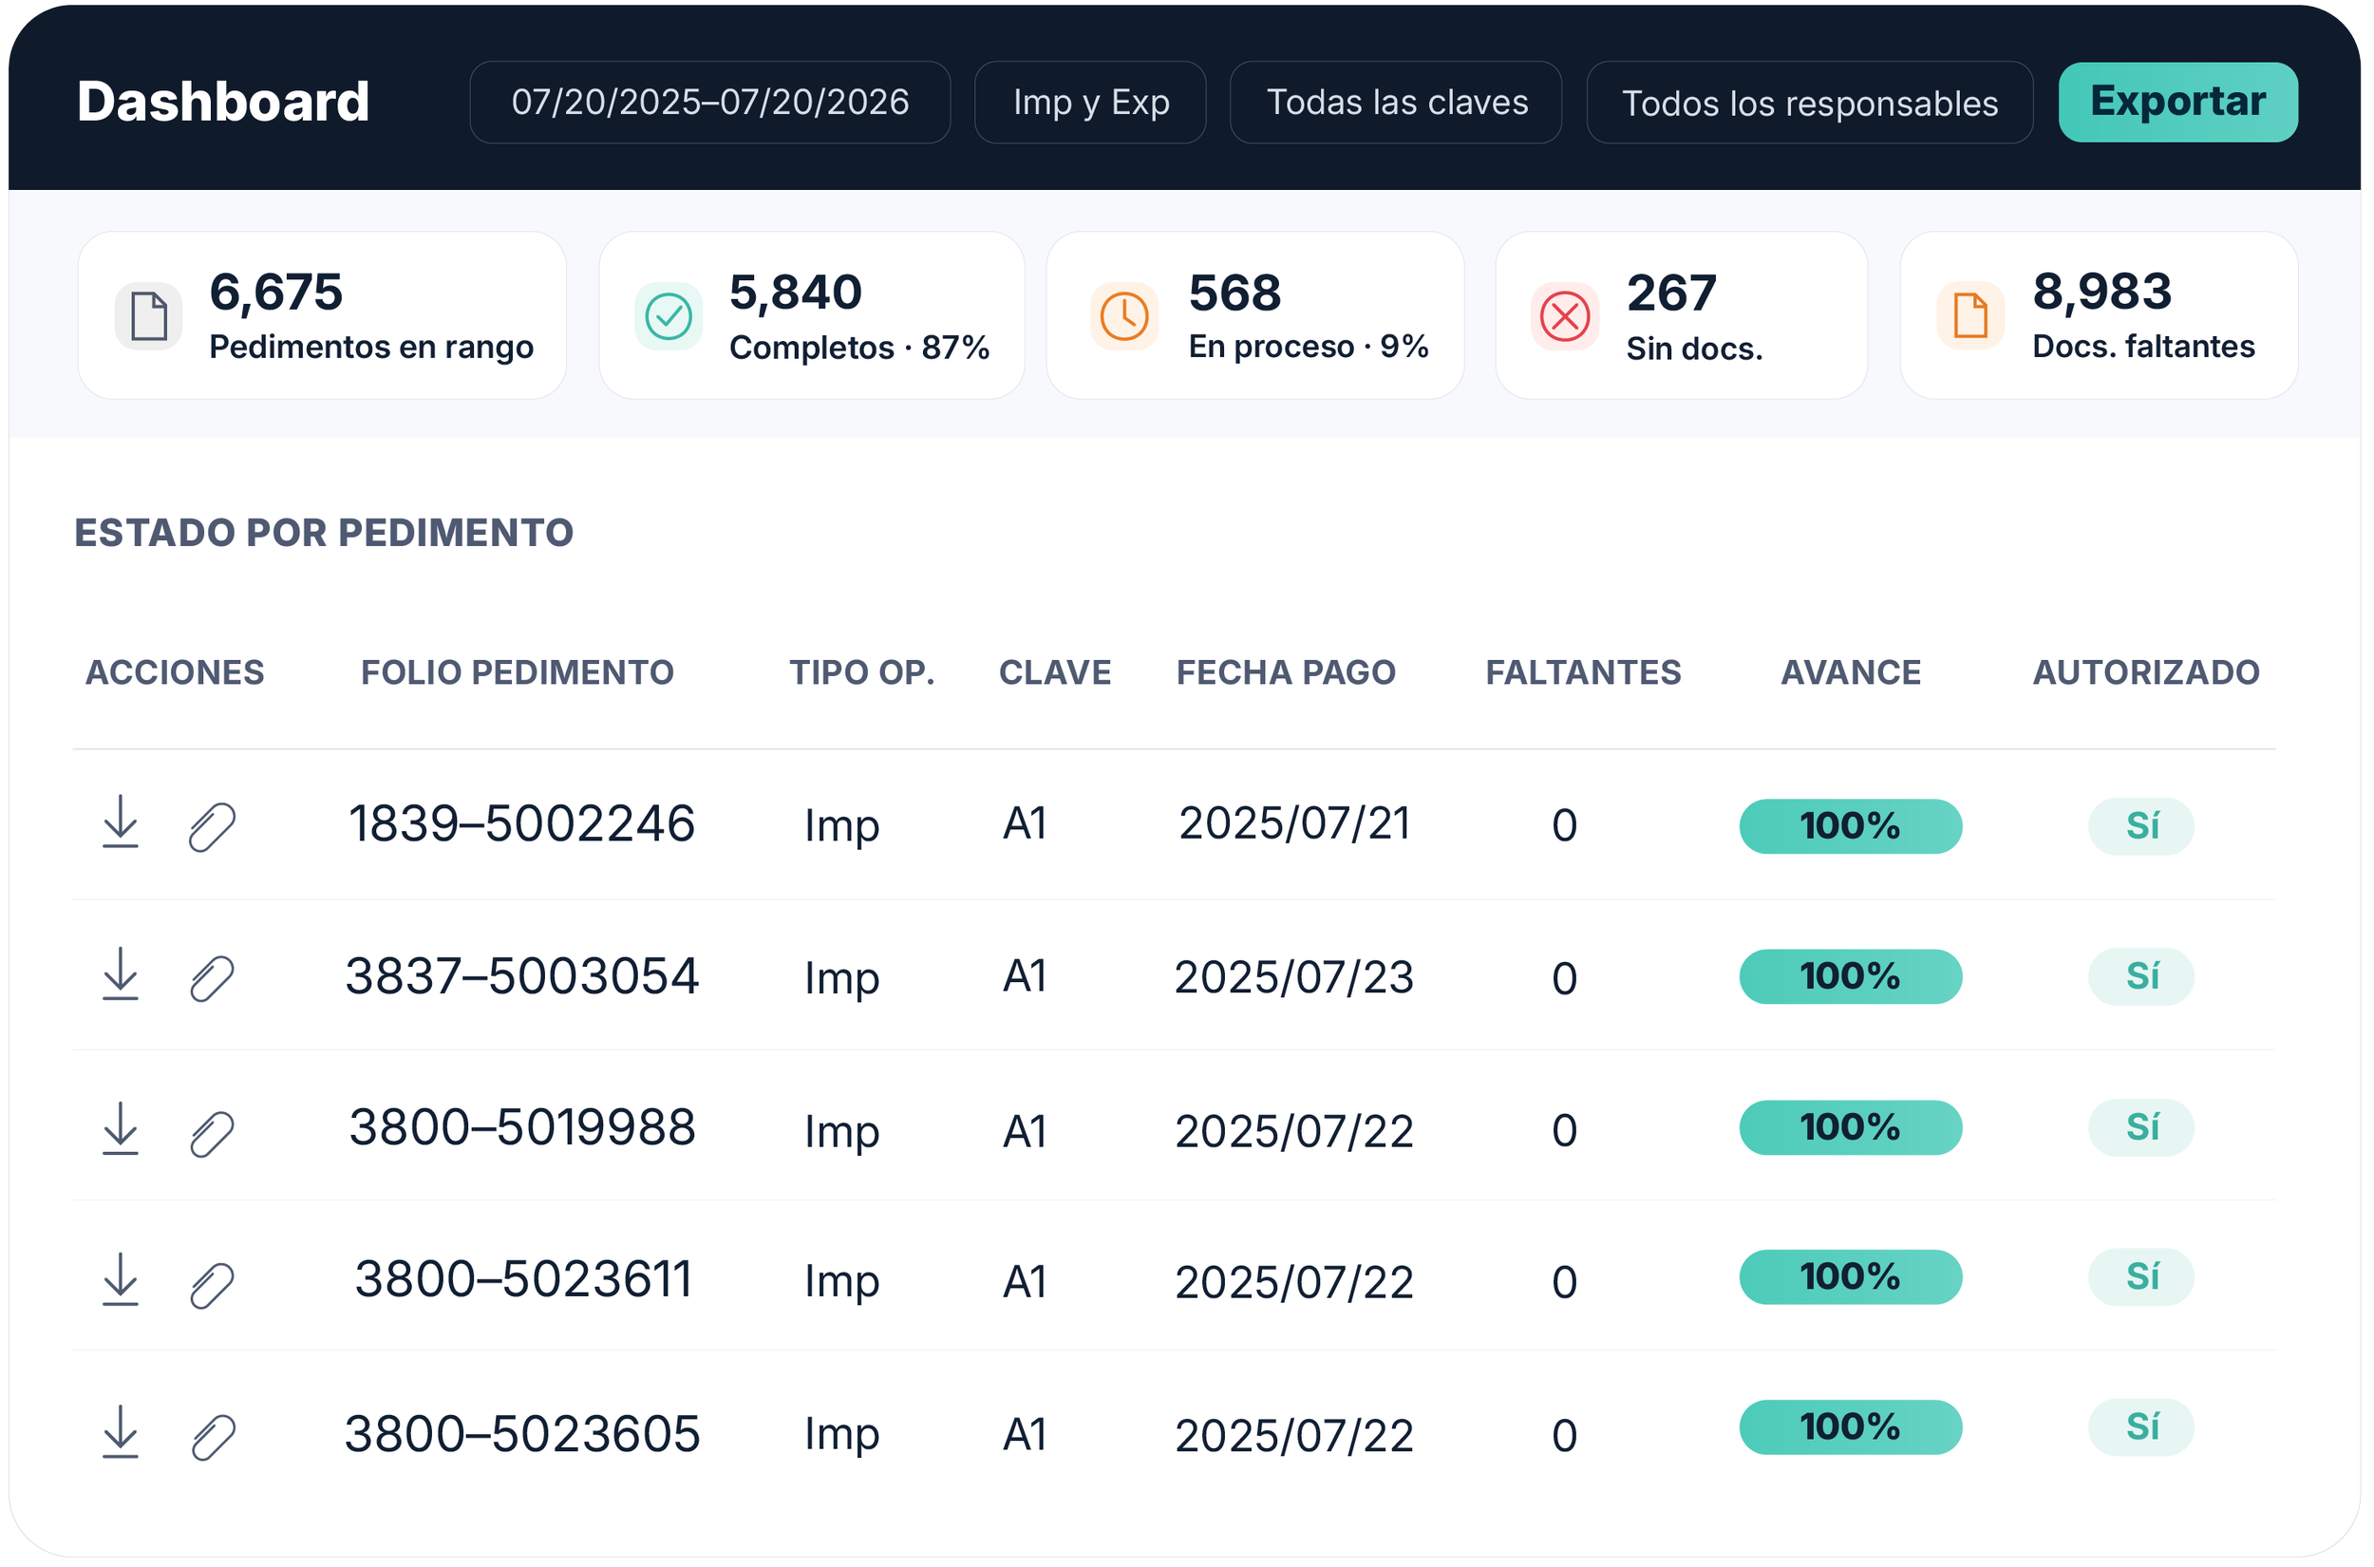
Task: Expand the Todas las claves dropdown
Action: (1398, 102)
